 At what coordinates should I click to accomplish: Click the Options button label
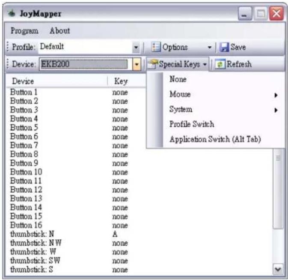click(x=175, y=47)
